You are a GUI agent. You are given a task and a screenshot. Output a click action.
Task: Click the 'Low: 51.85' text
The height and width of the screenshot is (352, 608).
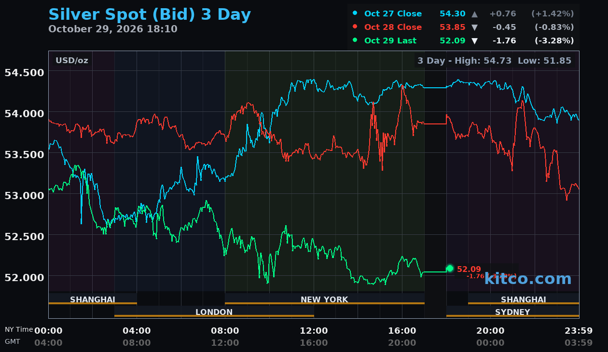[544, 61]
